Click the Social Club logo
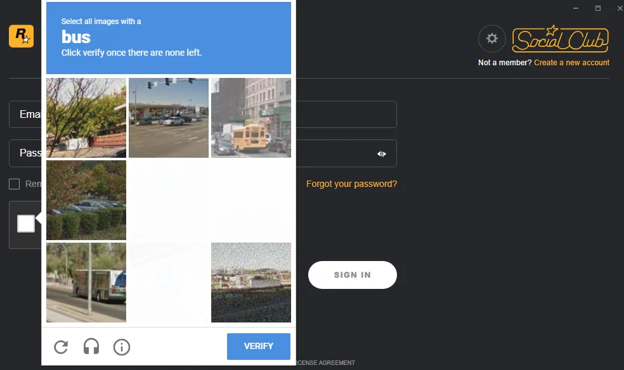The image size is (624, 370). point(560,39)
